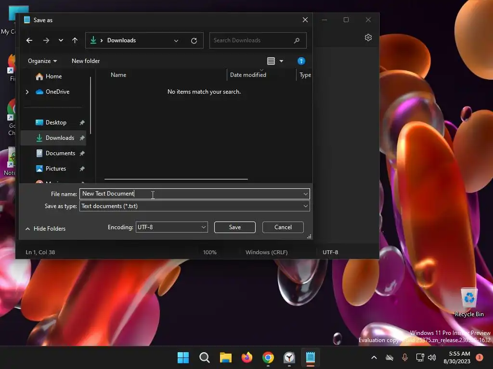Viewport: 493px width, 369px height.
Task: Click the 100% zoom level in status bar
Action: tap(210, 252)
